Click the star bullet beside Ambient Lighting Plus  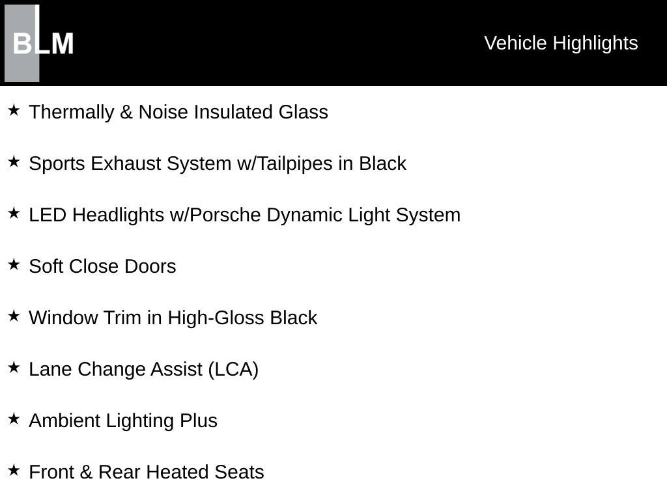(x=14, y=419)
